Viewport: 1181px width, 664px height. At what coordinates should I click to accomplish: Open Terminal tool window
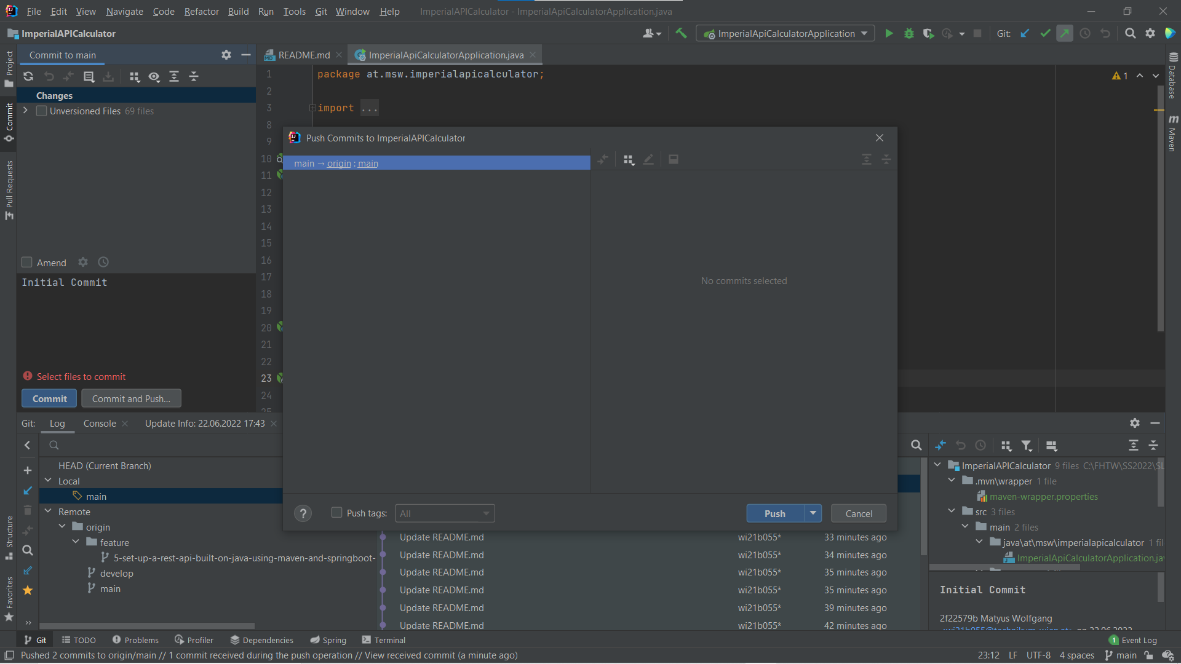tap(384, 640)
